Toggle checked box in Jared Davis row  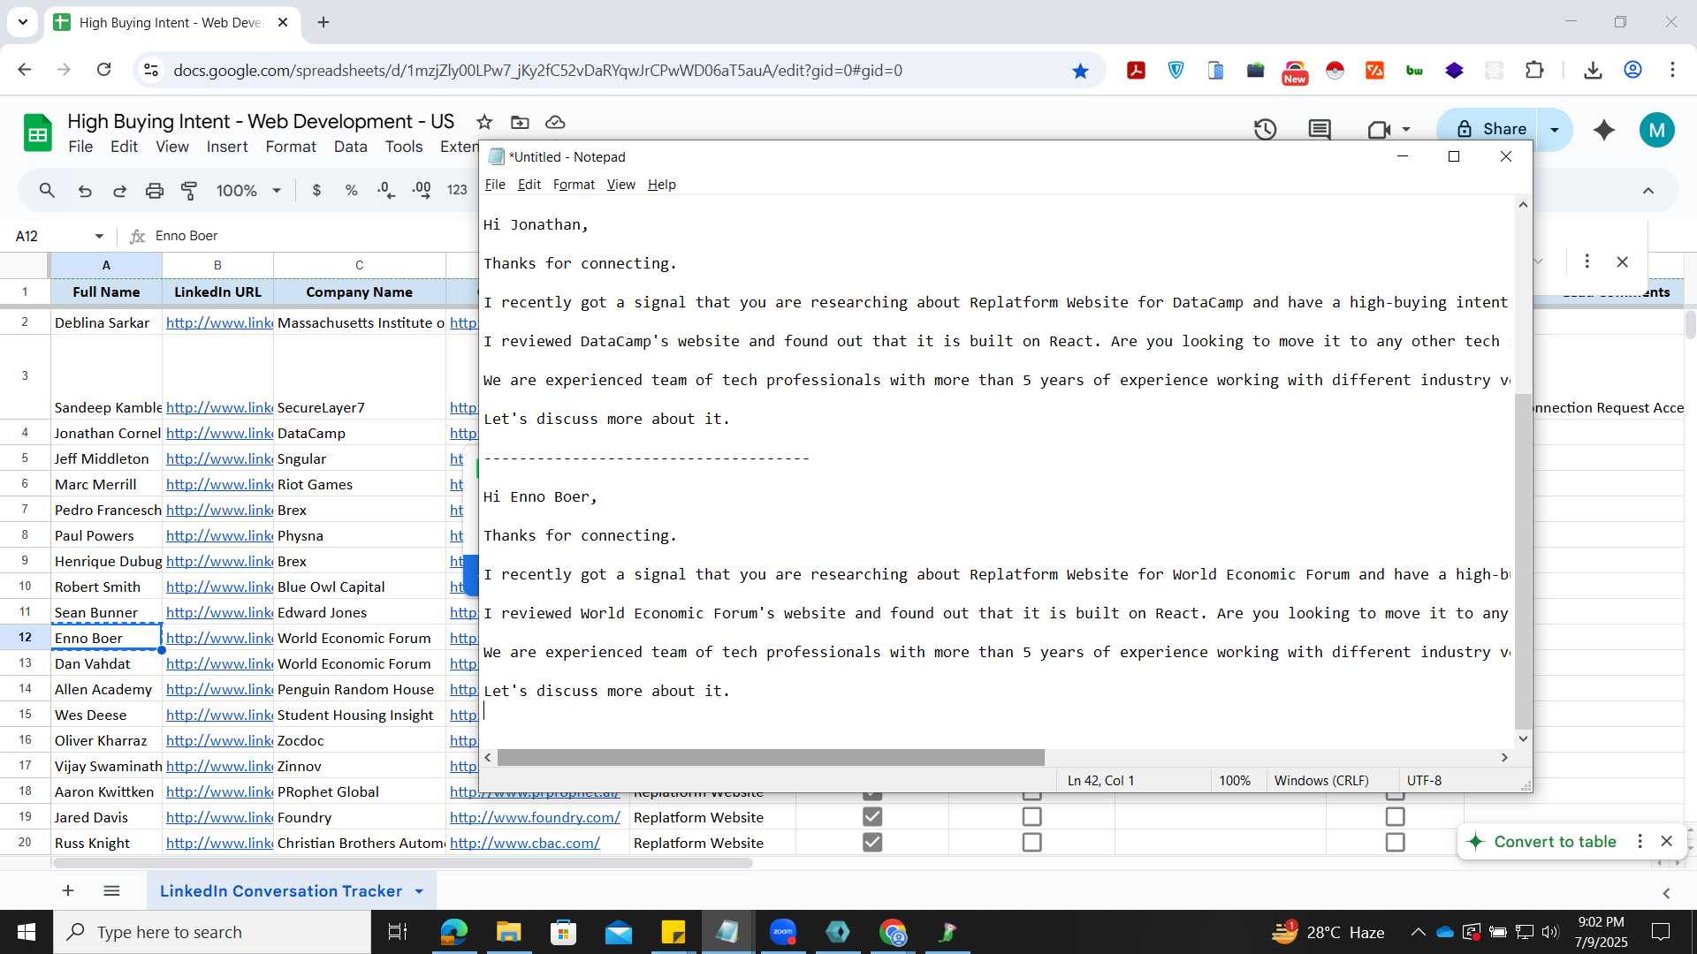[x=872, y=817]
